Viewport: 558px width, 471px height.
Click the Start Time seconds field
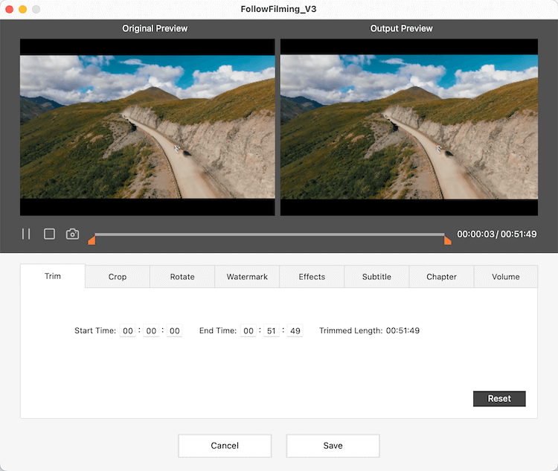pos(174,331)
